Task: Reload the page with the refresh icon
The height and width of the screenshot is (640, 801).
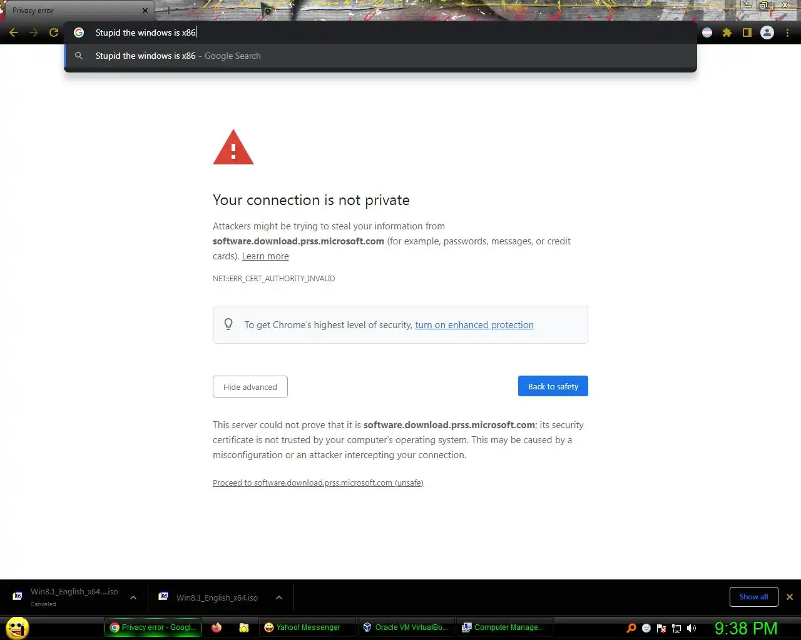Action: (x=54, y=32)
